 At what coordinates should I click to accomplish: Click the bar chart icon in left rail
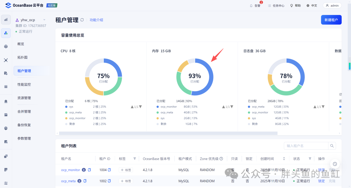click(6, 20)
